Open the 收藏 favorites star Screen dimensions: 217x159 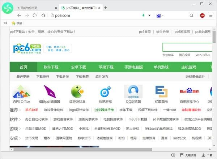pyautogui.click(x=17, y=23)
